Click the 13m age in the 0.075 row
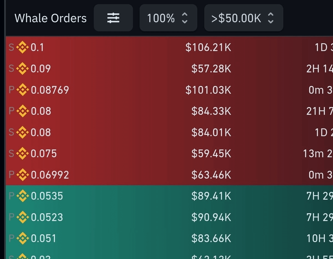This screenshot has height=259, width=333. [x=313, y=154]
